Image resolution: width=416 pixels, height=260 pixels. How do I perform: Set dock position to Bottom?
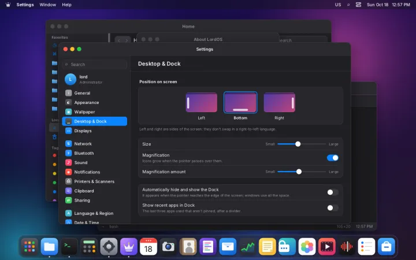click(x=240, y=102)
